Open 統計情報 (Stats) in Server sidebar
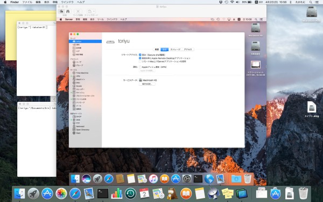This screenshot has width=323, height=202. coord(85,54)
